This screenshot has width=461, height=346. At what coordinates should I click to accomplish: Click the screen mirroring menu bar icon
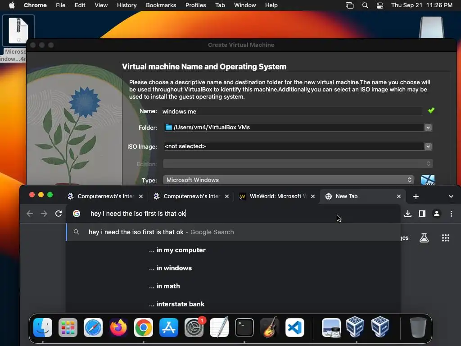pos(349,5)
